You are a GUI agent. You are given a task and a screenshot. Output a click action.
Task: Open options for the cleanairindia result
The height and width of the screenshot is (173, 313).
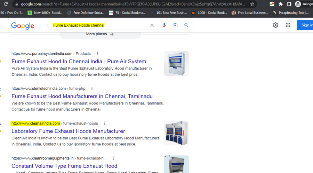point(105,124)
